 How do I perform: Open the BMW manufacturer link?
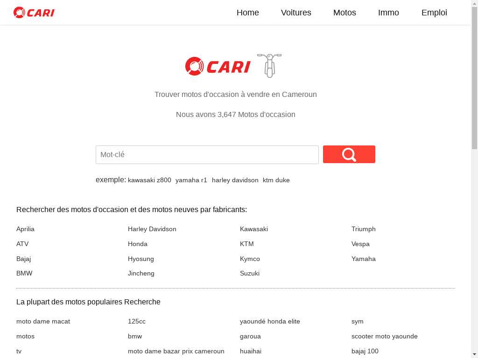(x=24, y=273)
